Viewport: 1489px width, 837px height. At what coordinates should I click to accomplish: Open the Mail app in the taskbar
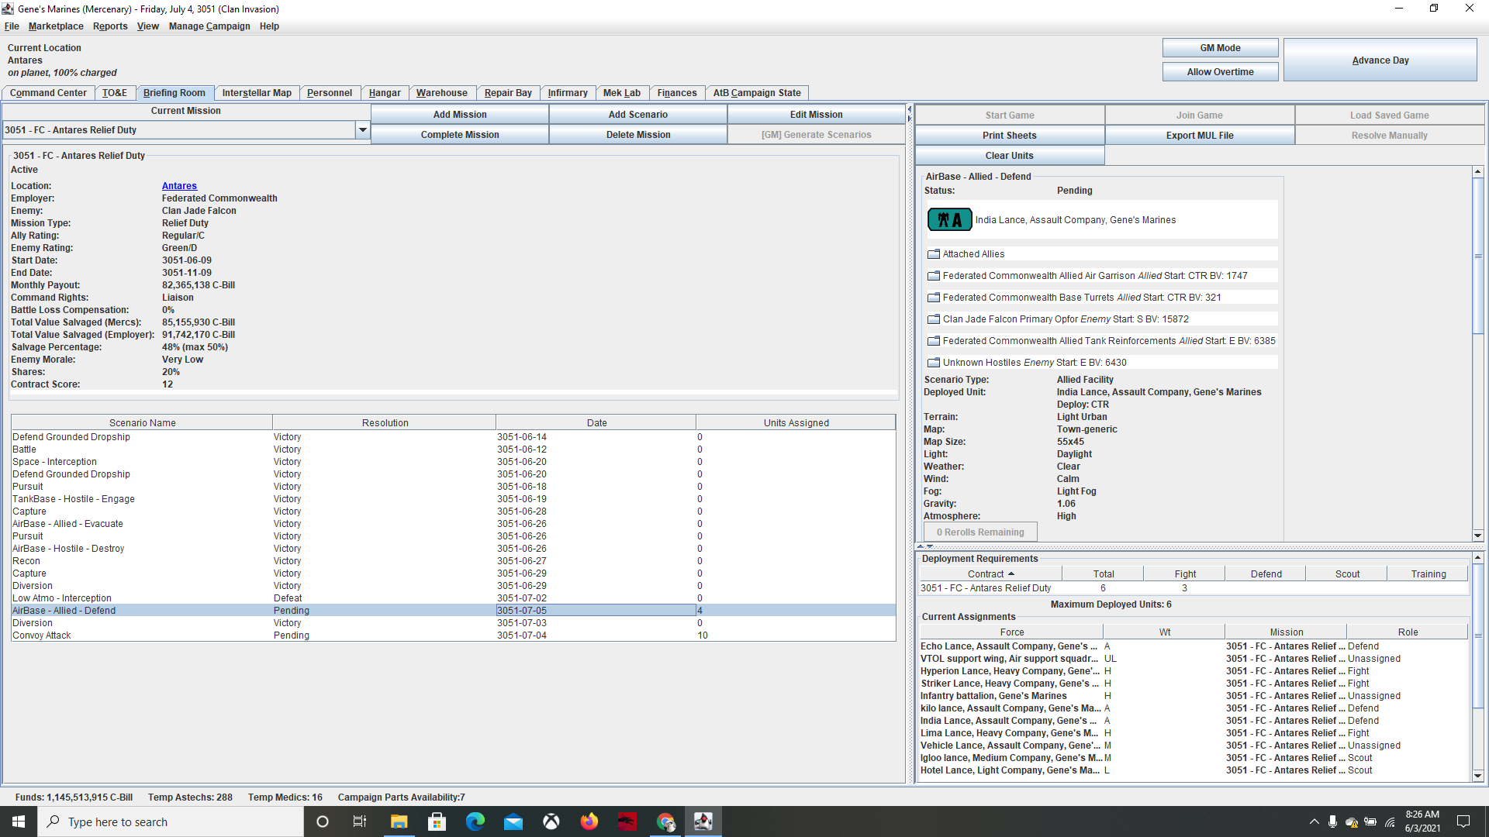point(513,821)
